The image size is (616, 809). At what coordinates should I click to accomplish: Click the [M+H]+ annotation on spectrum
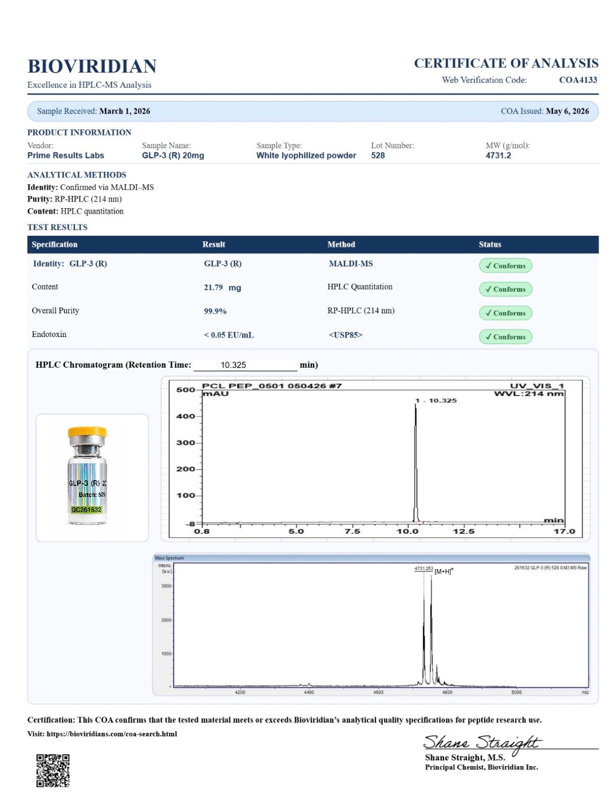pyautogui.click(x=444, y=571)
